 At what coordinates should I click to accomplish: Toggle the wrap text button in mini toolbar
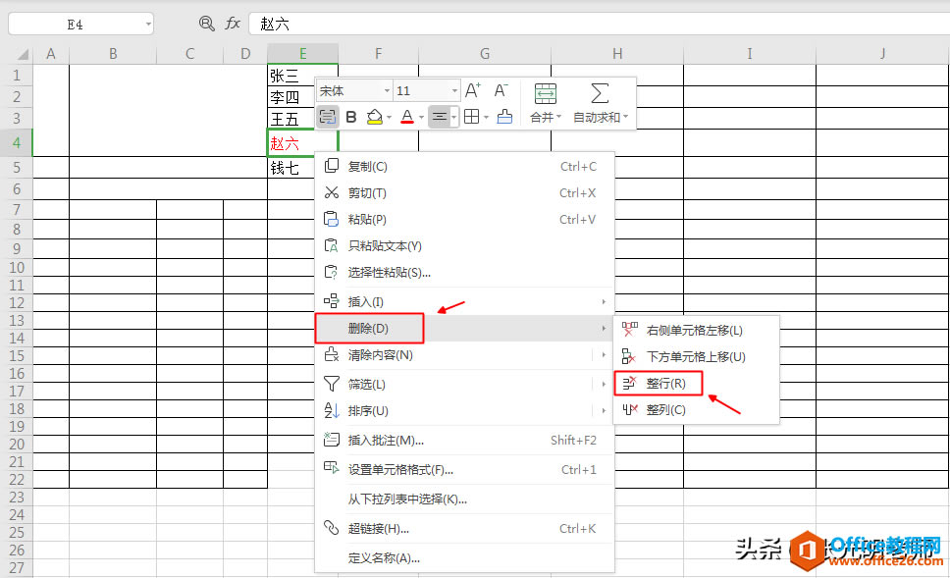327,117
